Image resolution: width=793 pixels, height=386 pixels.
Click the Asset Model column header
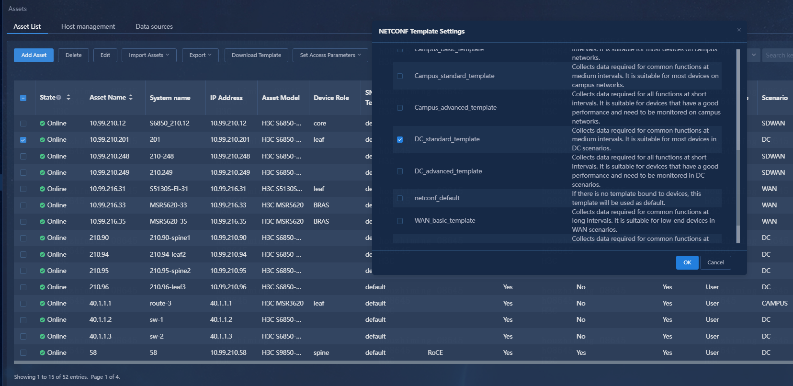pyautogui.click(x=281, y=98)
